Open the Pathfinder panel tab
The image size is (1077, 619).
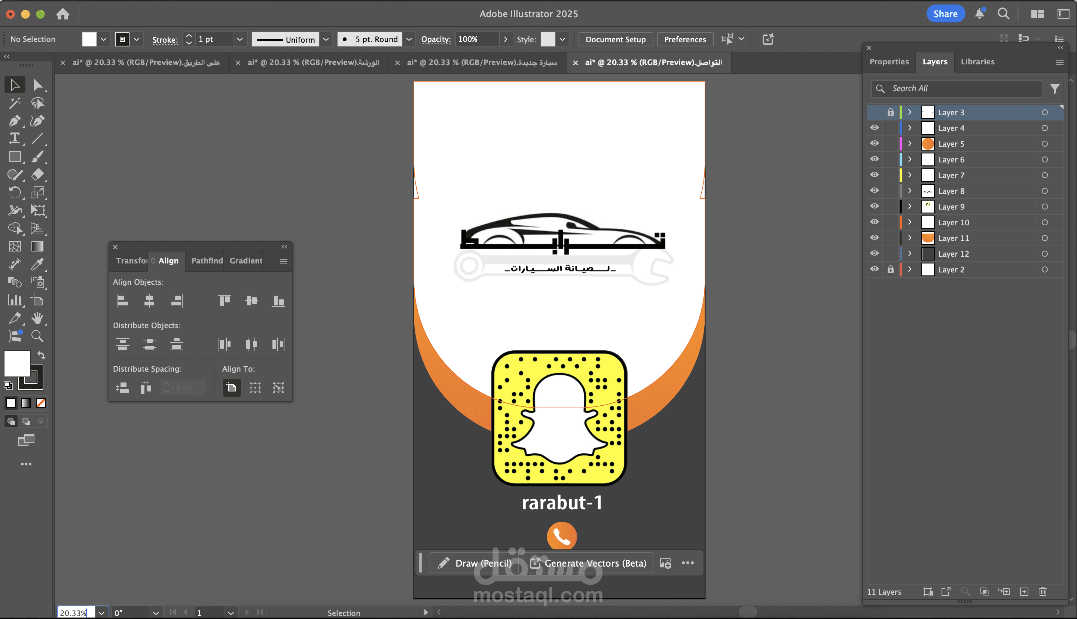coord(207,260)
